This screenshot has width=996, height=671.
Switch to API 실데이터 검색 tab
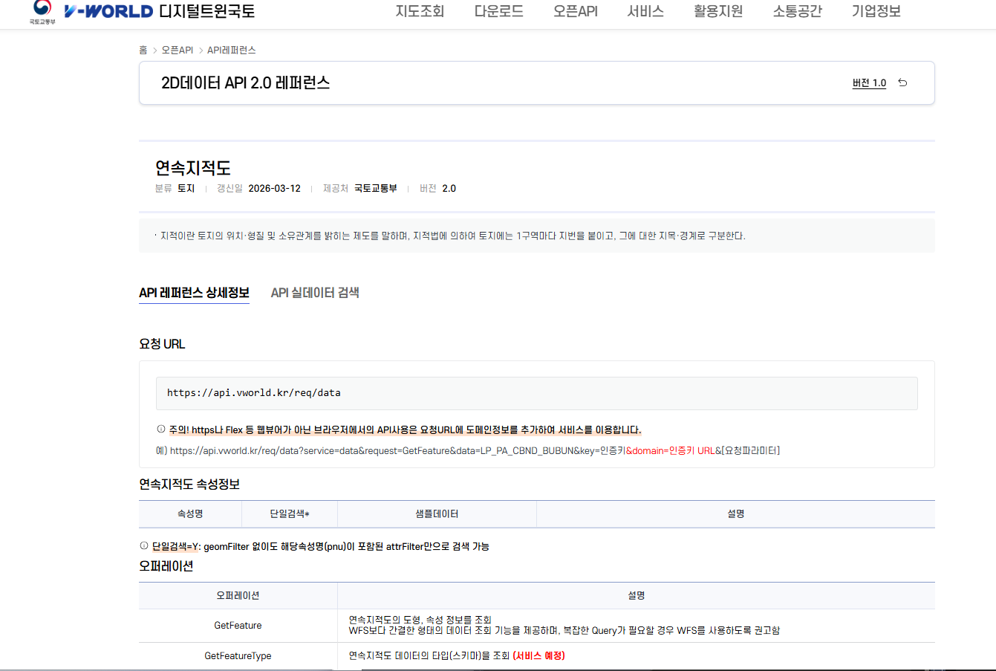pyautogui.click(x=315, y=293)
